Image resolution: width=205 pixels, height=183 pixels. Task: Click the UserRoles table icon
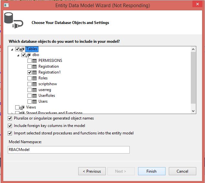coord(34,96)
